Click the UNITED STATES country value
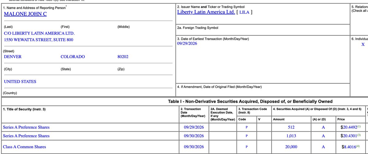The width and height of the screenshot is (368, 154). click(x=20, y=82)
